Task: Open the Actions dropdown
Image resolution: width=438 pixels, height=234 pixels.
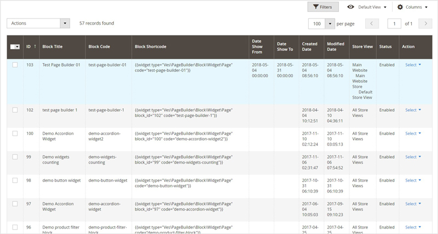Action: click(38, 23)
